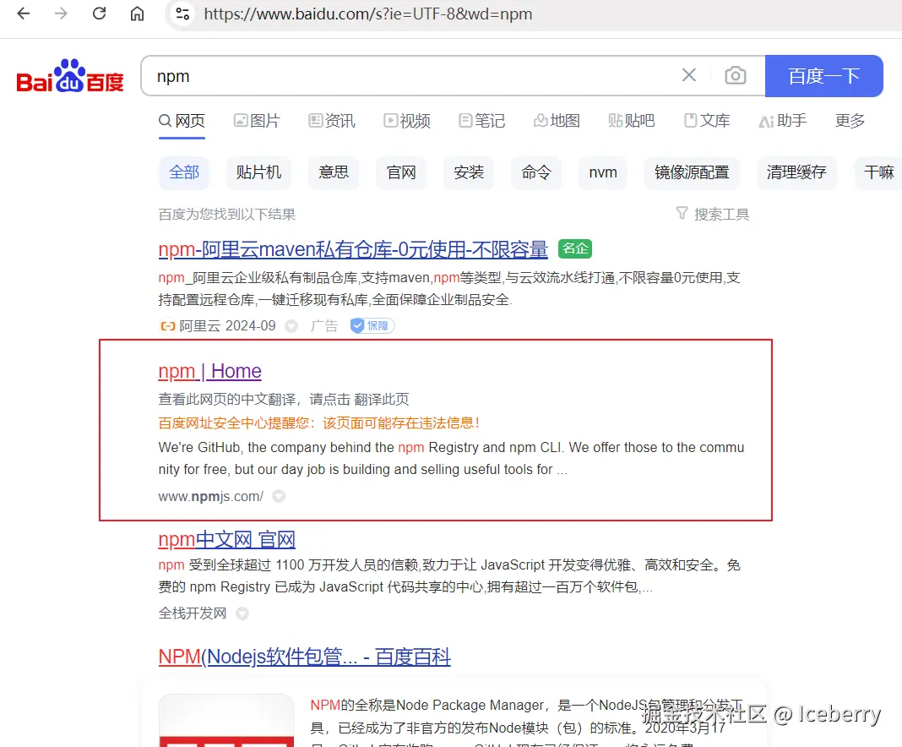902x747 pixels.
Task: Clear the search box using the X icon
Action: pos(688,75)
